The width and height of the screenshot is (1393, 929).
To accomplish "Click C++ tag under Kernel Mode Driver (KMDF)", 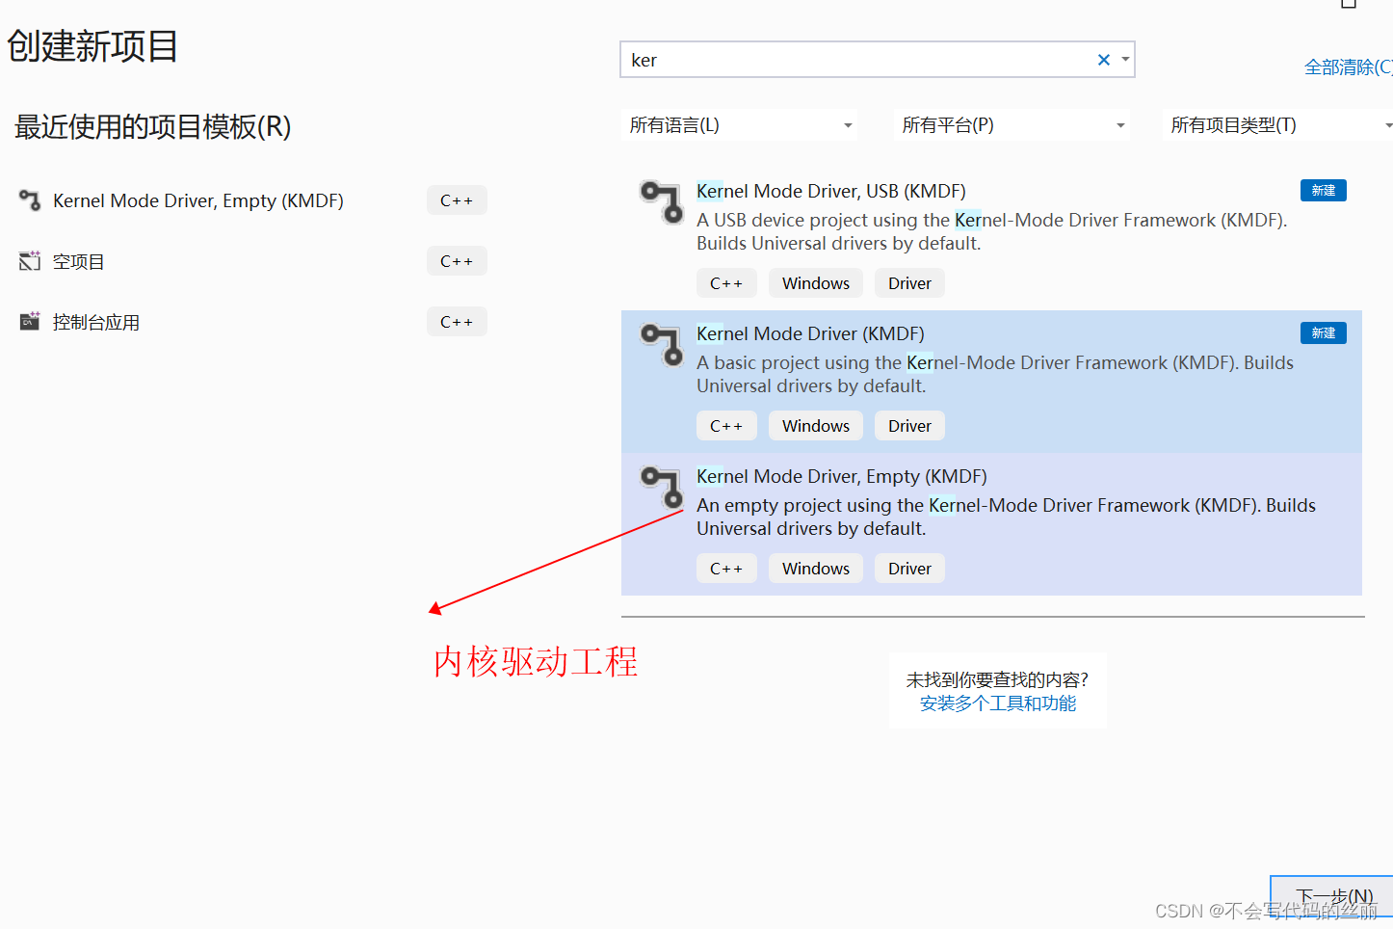I will pyautogui.click(x=726, y=426).
